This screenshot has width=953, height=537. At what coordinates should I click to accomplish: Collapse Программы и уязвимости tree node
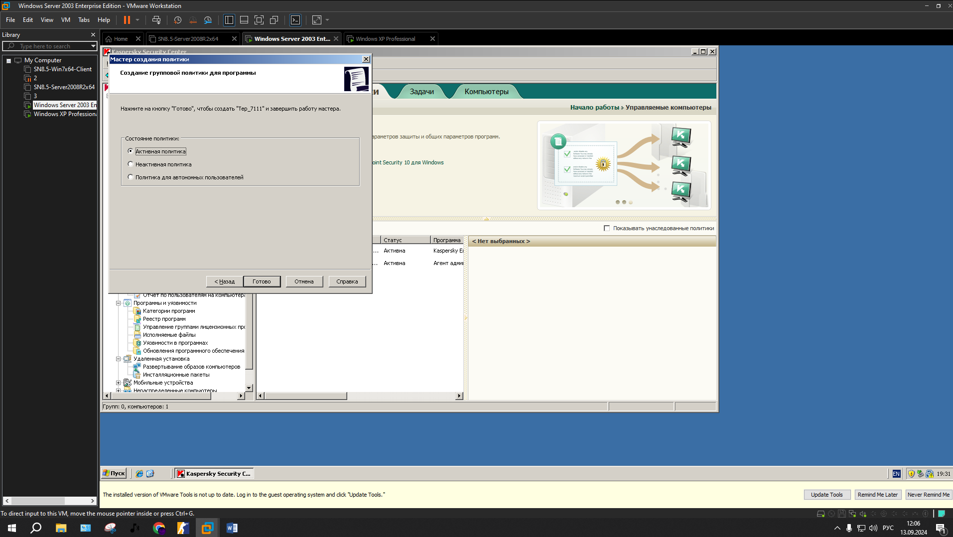119,303
